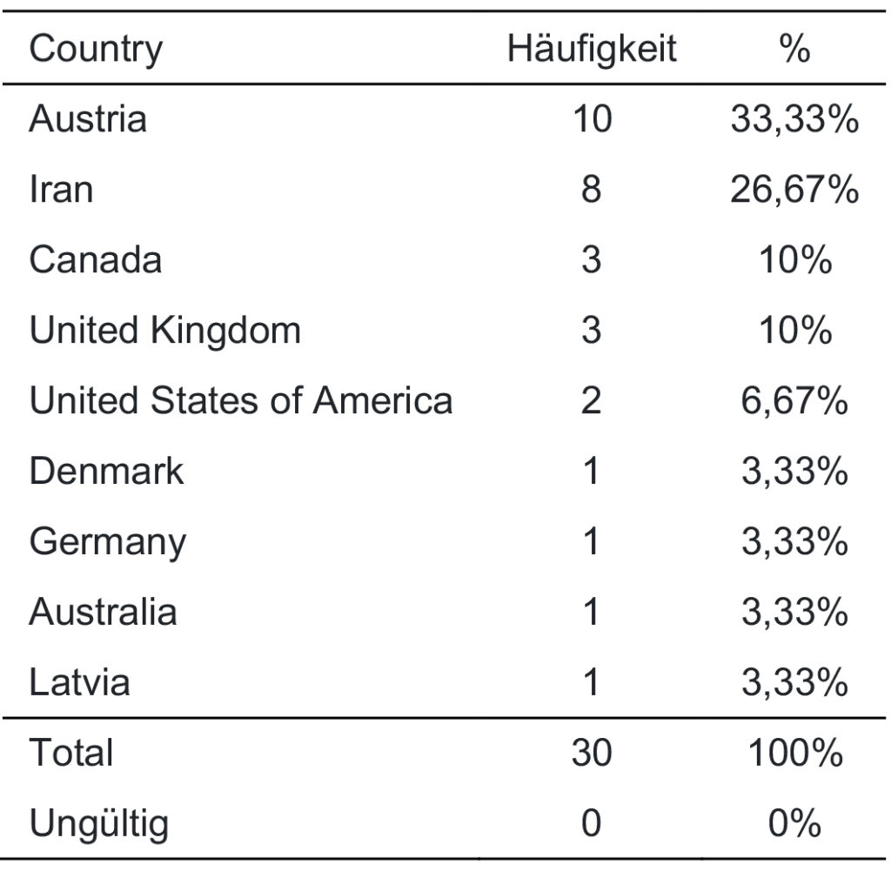Select the Iran row label
This screenshot has height=878, width=891.
pos(61,189)
